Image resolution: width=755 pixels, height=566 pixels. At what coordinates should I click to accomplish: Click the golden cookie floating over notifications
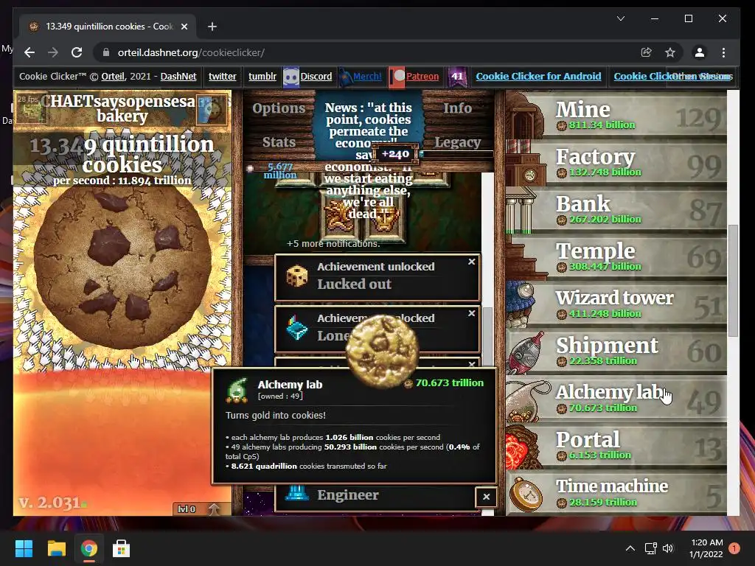click(383, 351)
